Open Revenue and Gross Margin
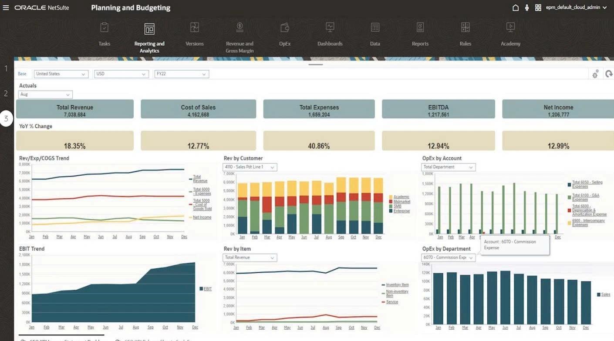The width and height of the screenshot is (614, 341). (x=240, y=33)
